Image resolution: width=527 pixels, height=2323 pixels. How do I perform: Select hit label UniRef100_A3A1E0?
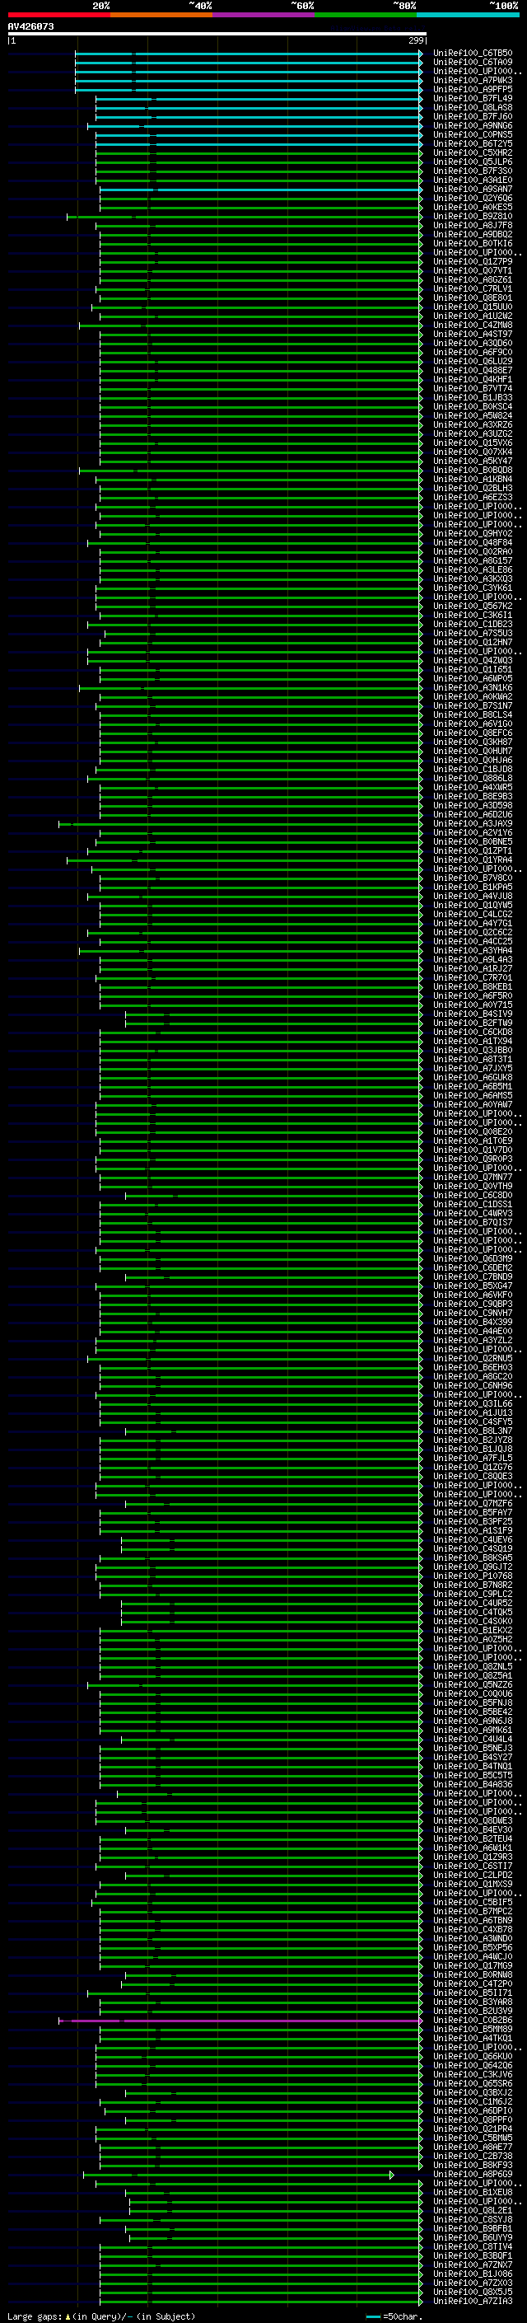(x=473, y=180)
